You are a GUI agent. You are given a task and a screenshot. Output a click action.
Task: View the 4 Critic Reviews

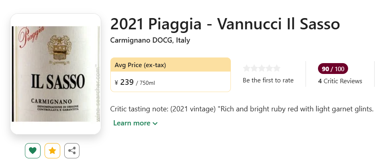[340, 81]
